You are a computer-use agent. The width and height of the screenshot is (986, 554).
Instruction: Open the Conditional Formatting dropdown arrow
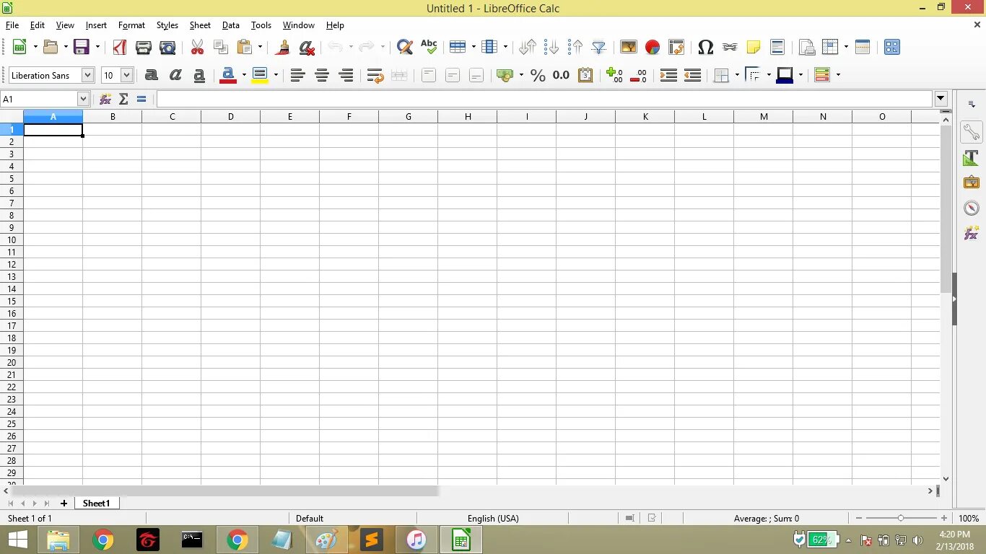pyautogui.click(x=838, y=75)
